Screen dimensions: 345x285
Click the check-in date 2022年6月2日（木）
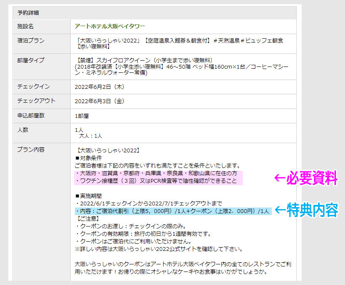(100, 87)
